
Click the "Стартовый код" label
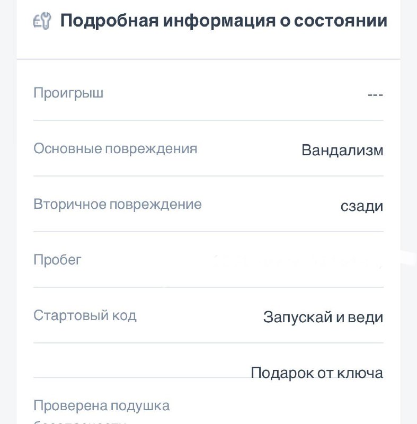pyautogui.click(x=85, y=315)
